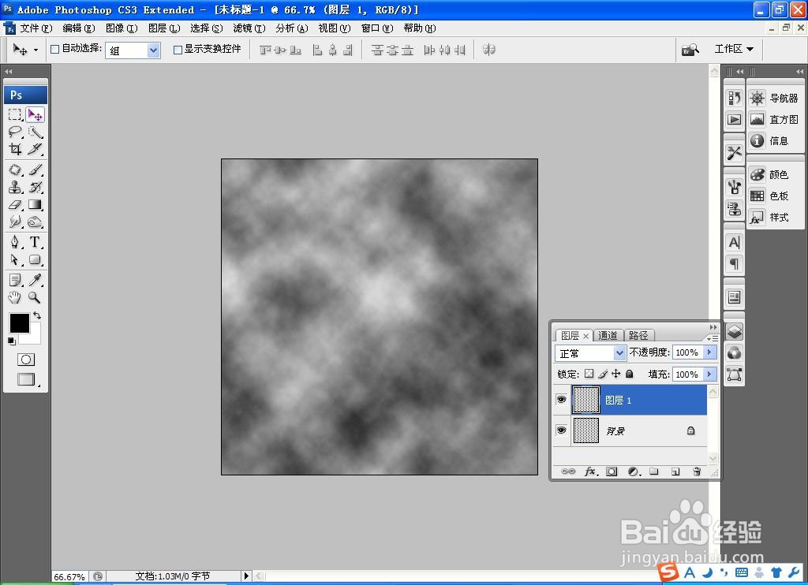Toggle lock image pixels
Screen dimensions: 808x585
(603, 374)
